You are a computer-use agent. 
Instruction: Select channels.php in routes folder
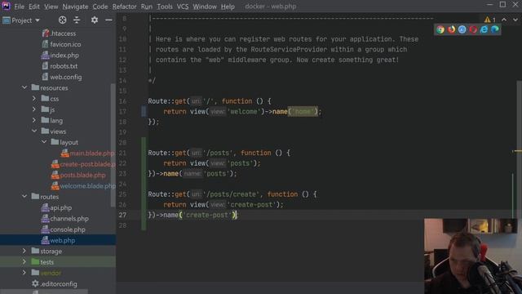pos(65,219)
